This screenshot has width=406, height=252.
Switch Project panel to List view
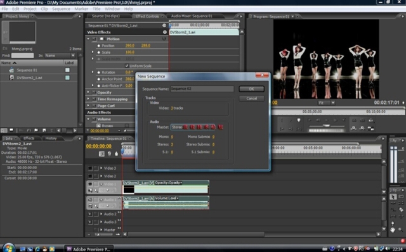(x=4, y=130)
